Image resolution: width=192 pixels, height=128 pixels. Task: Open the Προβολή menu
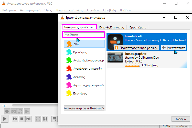pyautogui.click(x=110, y=10)
